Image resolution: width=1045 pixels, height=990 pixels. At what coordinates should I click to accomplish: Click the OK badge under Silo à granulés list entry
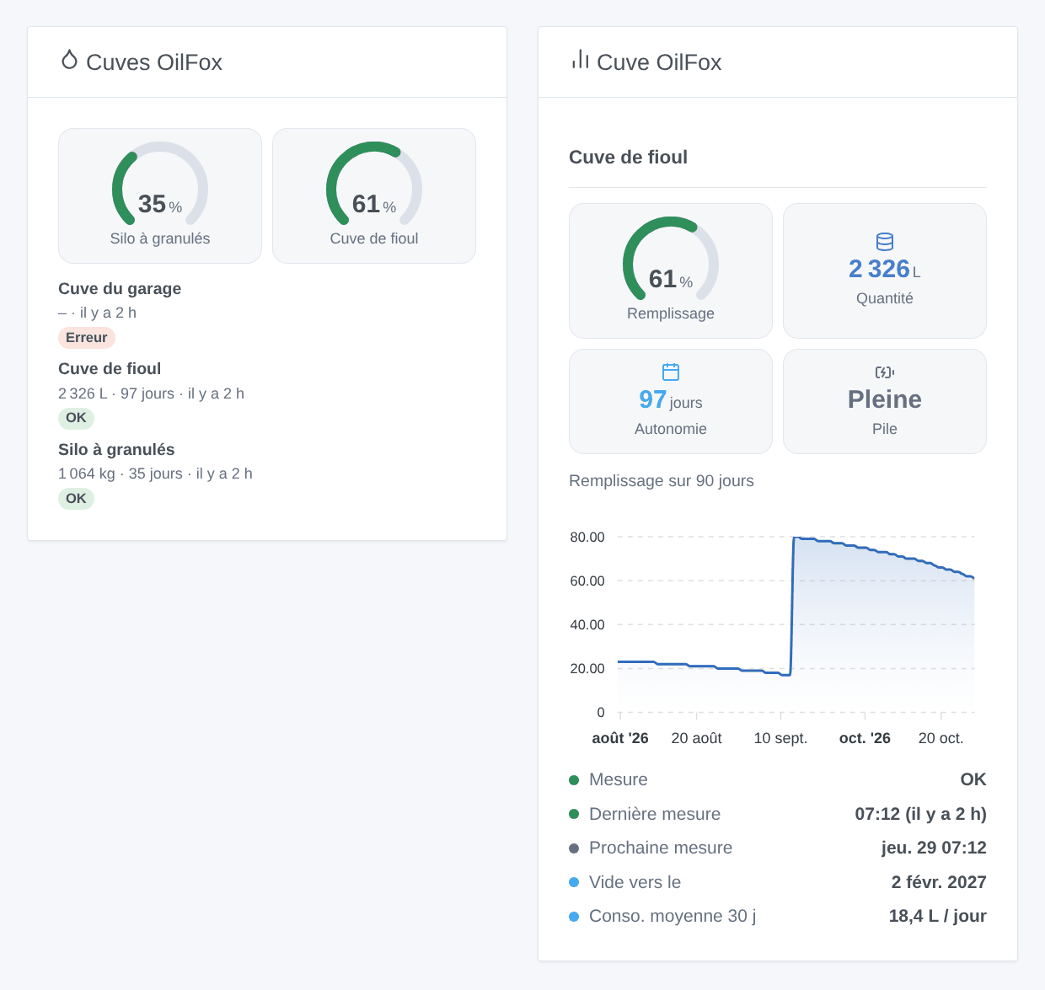click(x=76, y=498)
